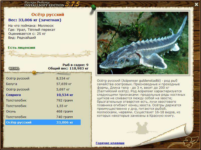201x150 pixels.
Task: Select Толстолобик 1,55 кг row
Action: pos(43,106)
